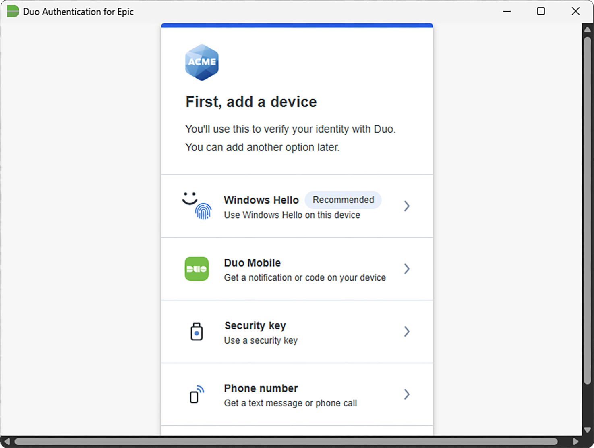Click the green Duo Mobile app icon
Viewport: 594px width, 448px height.
196,269
